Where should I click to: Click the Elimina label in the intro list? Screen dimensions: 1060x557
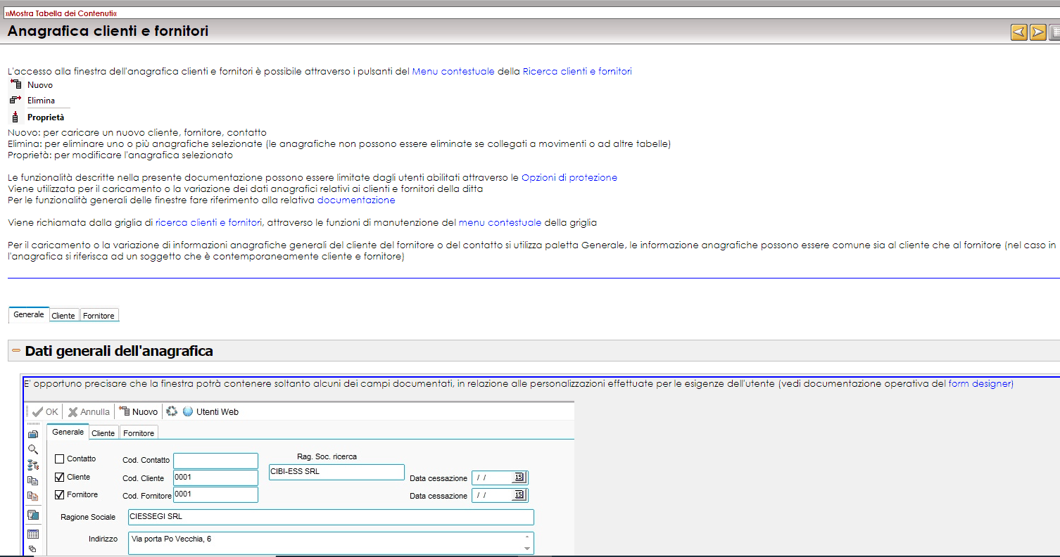pyautogui.click(x=41, y=101)
